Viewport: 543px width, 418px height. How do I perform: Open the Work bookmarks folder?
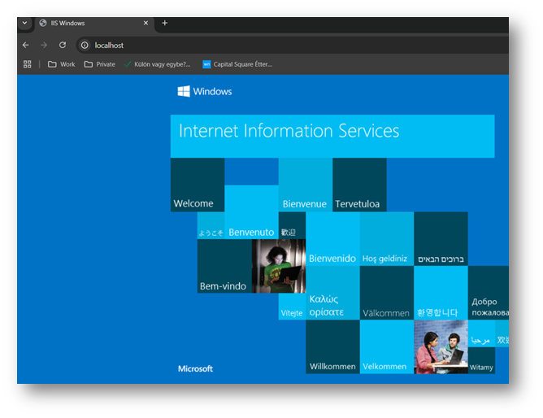click(61, 64)
